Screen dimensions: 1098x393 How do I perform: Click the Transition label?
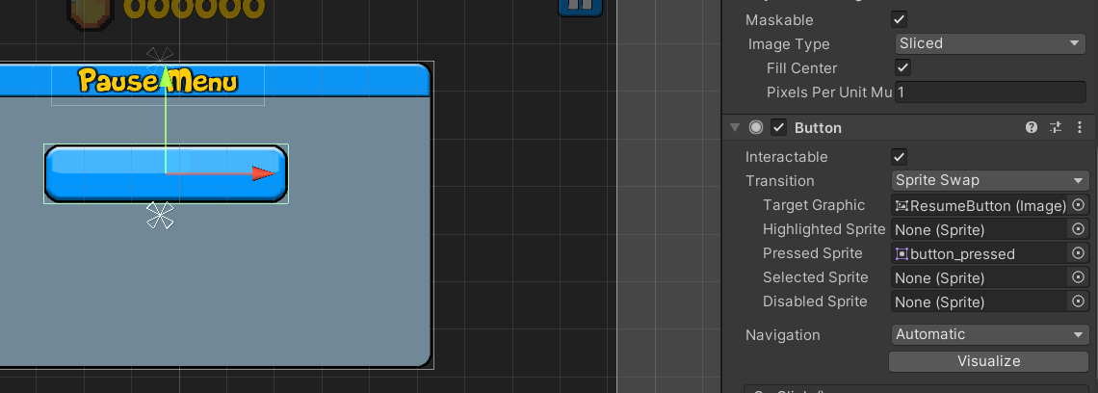point(779,181)
